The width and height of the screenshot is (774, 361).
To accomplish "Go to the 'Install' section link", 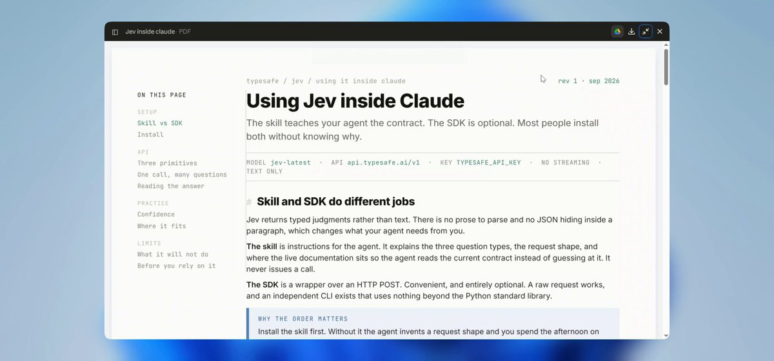I will coord(150,135).
